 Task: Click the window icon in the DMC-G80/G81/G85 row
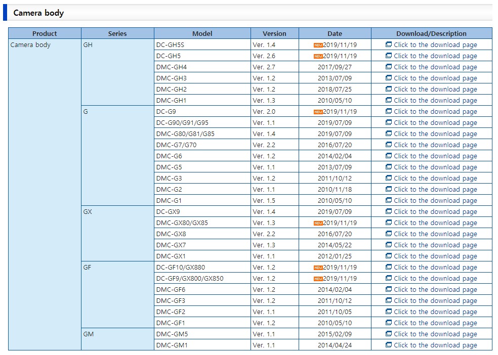(x=388, y=133)
